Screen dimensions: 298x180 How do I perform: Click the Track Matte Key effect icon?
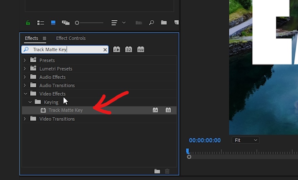coord(43,110)
